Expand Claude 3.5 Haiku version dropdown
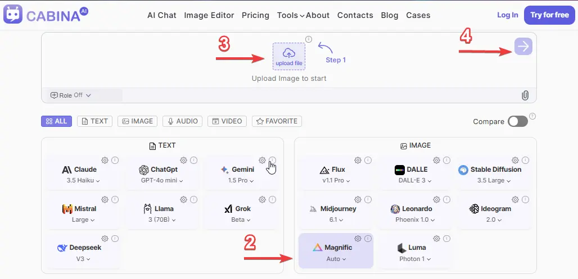The width and height of the screenshot is (578, 279). [x=83, y=180]
